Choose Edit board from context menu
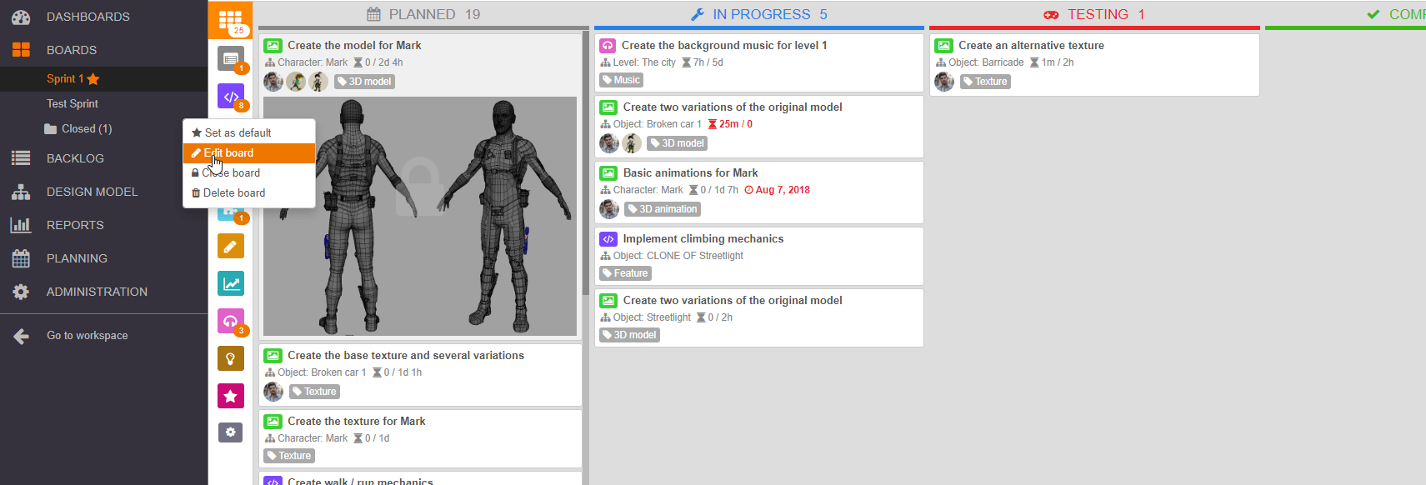The height and width of the screenshot is (485, 1426). (228, 153)
